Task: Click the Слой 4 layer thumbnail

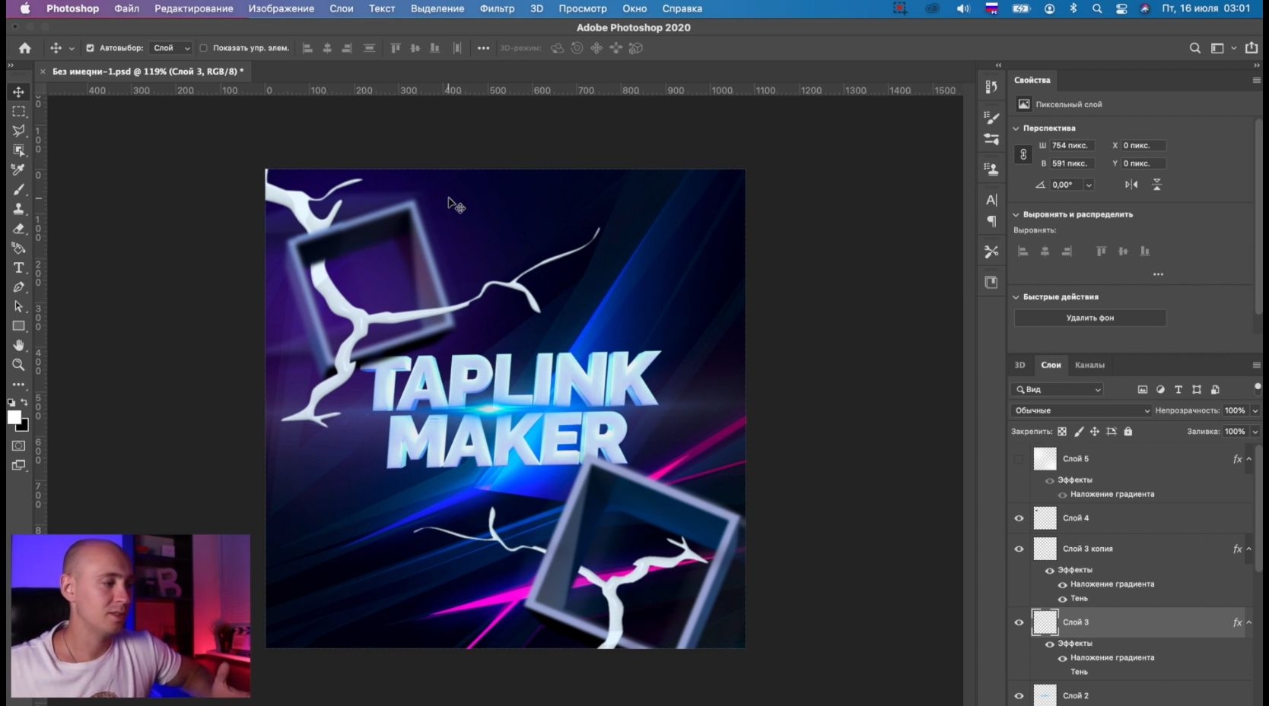Action: point(1045,518)
